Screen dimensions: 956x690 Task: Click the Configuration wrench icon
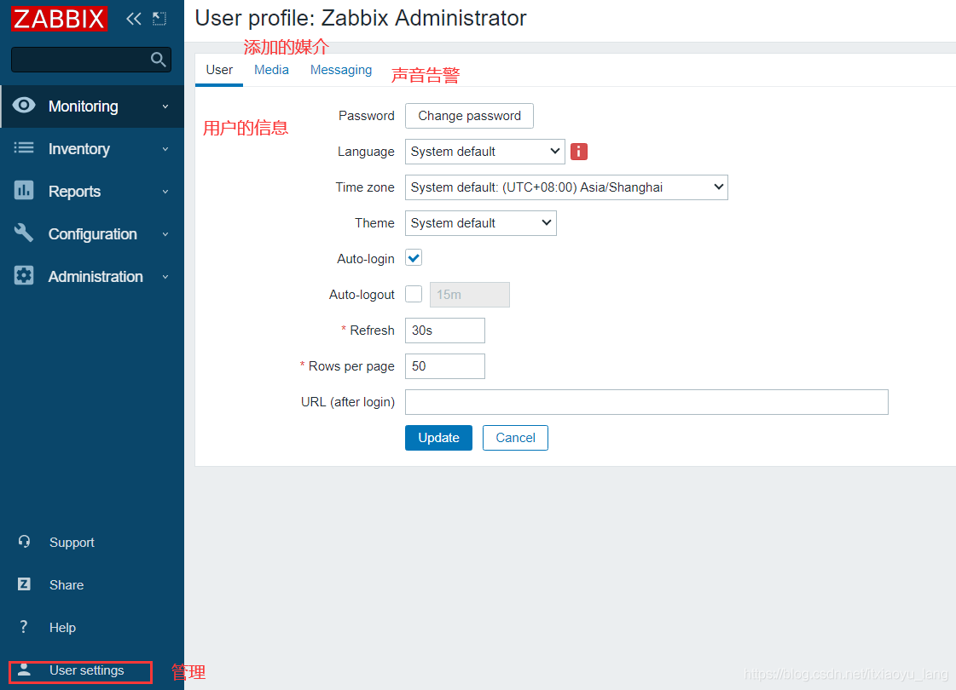pyautogui.click(x=24, y=233)
